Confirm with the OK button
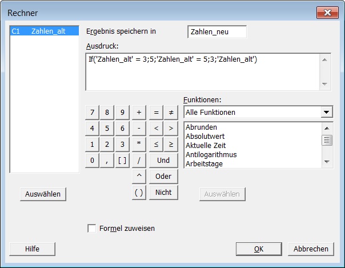The width and height of the screenshot is (345, 268). (259, 249)
